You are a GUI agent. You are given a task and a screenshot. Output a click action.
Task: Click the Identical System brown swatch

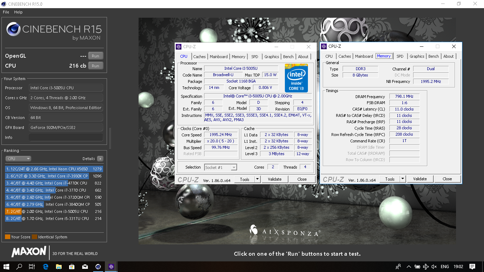click(34, 237)
